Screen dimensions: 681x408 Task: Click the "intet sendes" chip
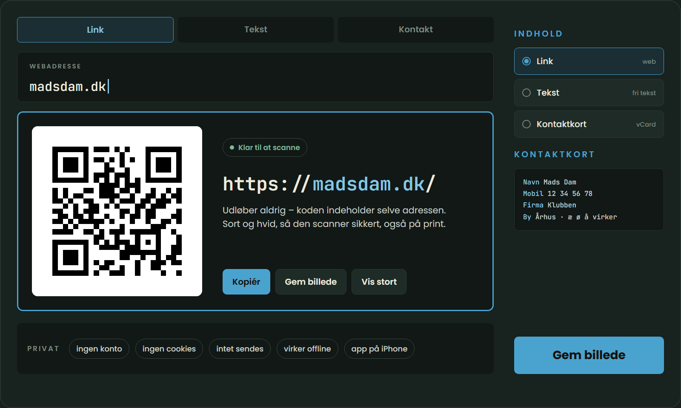click(x=240, y=349)
